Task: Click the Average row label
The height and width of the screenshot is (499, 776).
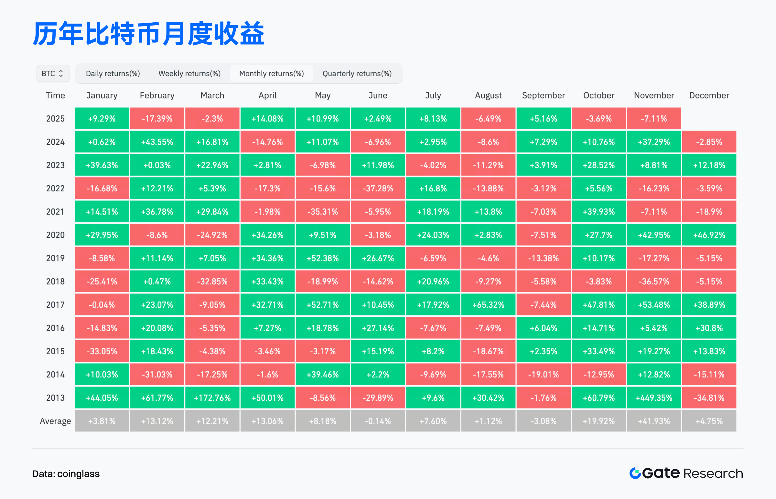Action: [55, 421]
